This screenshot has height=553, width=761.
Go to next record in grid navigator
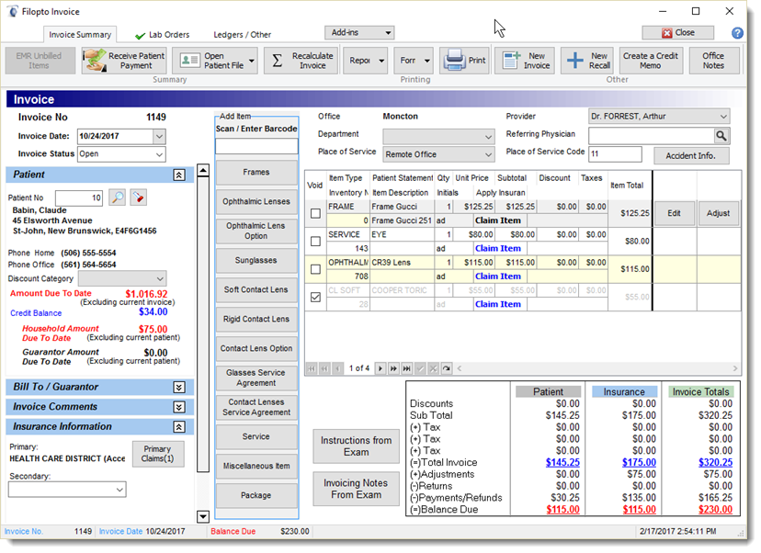[380, 368]
